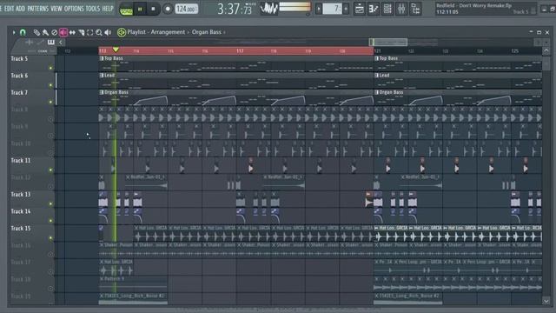Open Top Bass clip menu at bar 121
Viewport: 556px width, 313px height.
(x=376, y=58)
